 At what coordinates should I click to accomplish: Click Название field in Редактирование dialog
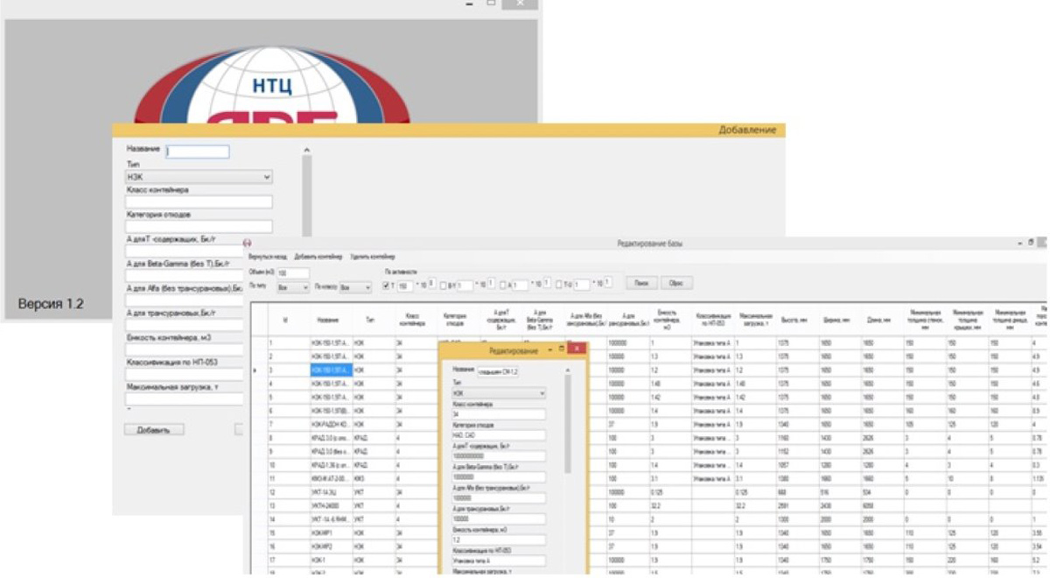(x=498, y=371)
